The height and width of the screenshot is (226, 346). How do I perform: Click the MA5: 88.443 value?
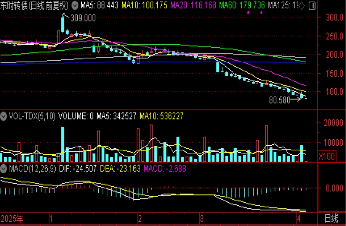99,5
